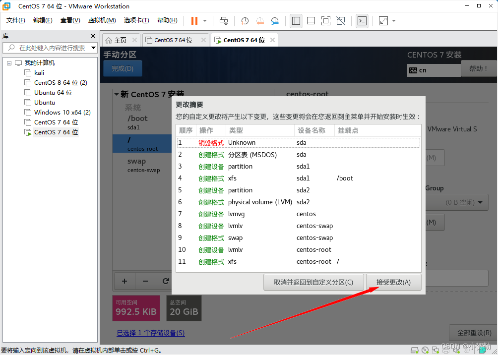Select row 4 xfs sda1 /boot

299,178
